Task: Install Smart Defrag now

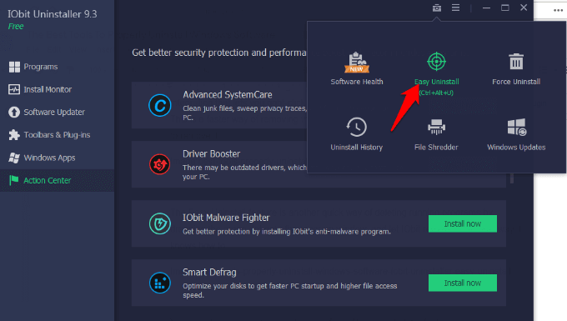Action: (463, 283)
